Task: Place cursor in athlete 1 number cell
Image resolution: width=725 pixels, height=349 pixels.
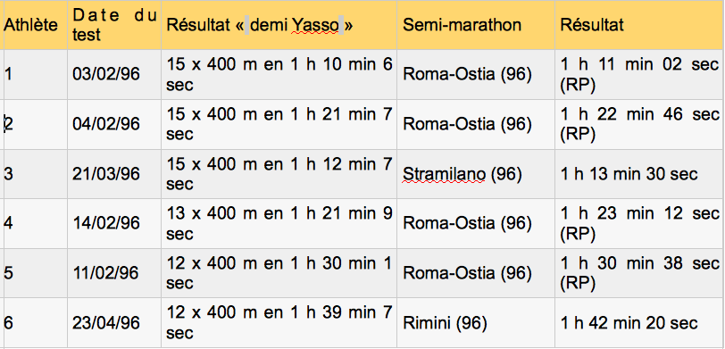Action: coord(36,74)
